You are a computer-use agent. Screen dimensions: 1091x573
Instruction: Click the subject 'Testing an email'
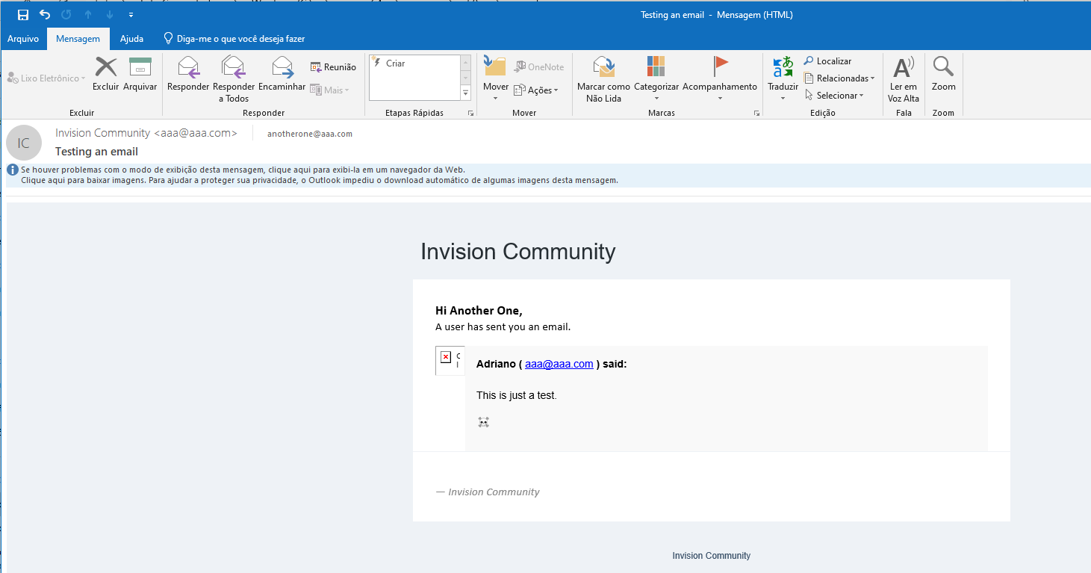[x=96, y=152]
